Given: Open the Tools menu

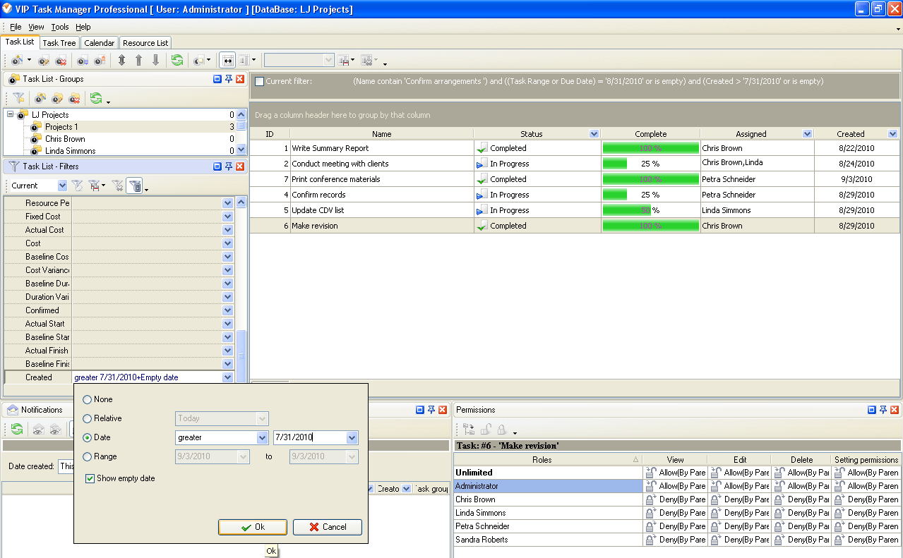Looking at the screenshot, I should pyautogui.click(x=60, y=27).
